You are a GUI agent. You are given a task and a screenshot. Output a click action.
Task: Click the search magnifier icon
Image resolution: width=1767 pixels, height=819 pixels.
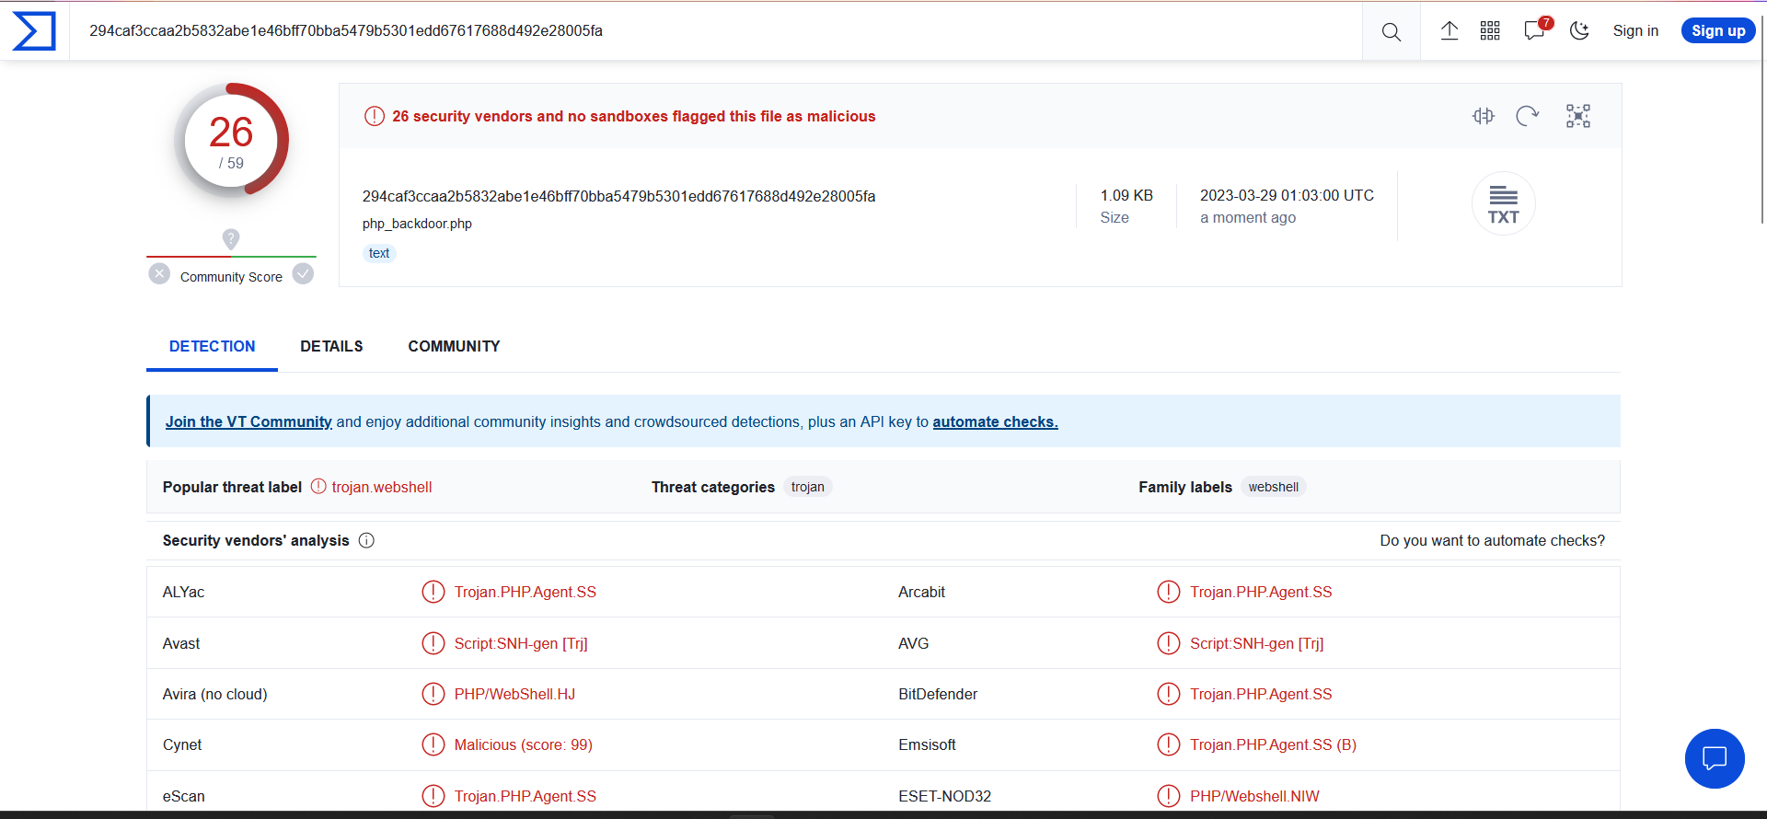click(x=1392, y=31)
